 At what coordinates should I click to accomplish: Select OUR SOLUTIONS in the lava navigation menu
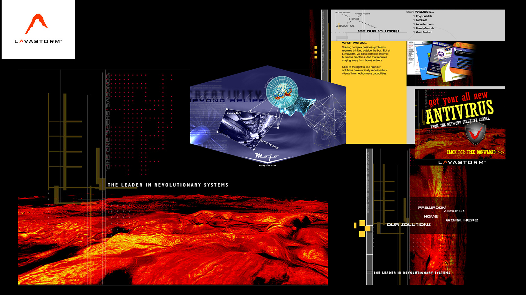tap(409, 225)
